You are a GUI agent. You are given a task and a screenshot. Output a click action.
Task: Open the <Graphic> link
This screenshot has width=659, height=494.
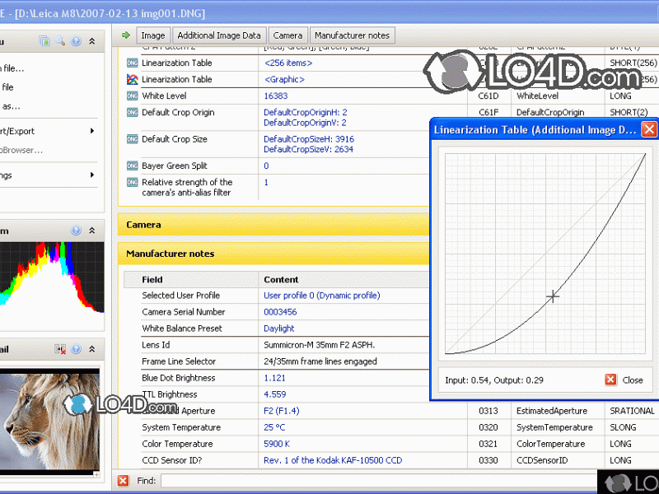pos(284,79)
